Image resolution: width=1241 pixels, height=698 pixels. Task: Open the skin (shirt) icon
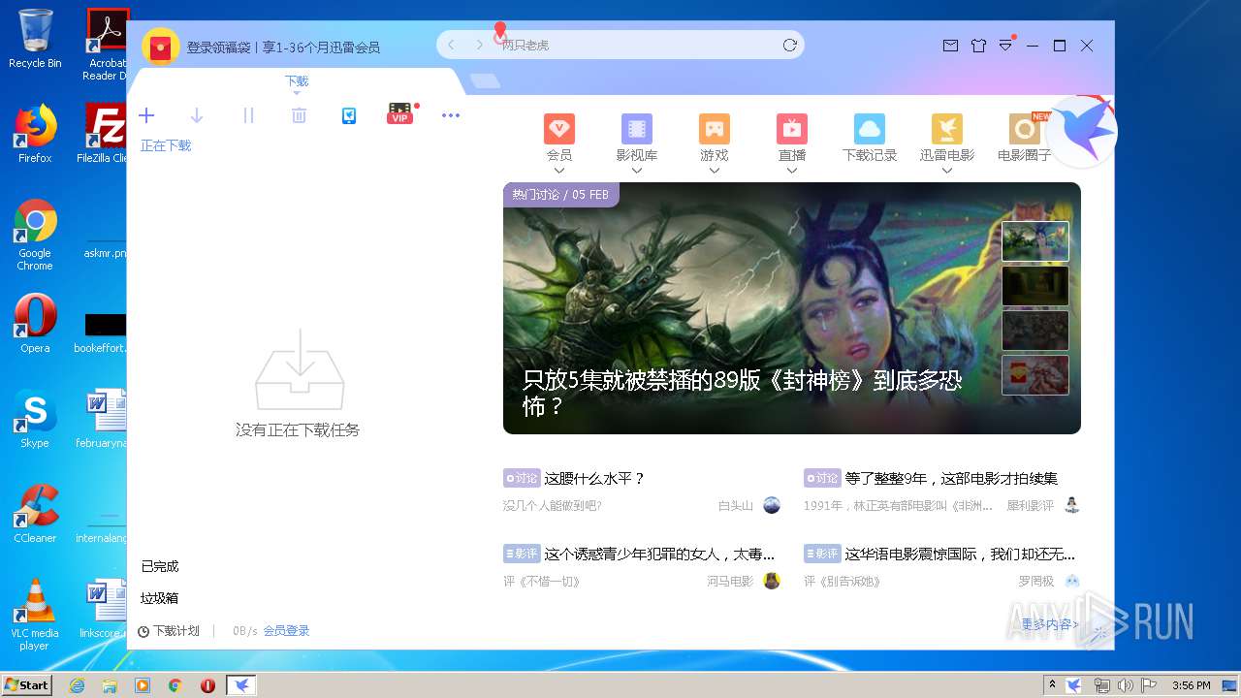tap(978, 46)
